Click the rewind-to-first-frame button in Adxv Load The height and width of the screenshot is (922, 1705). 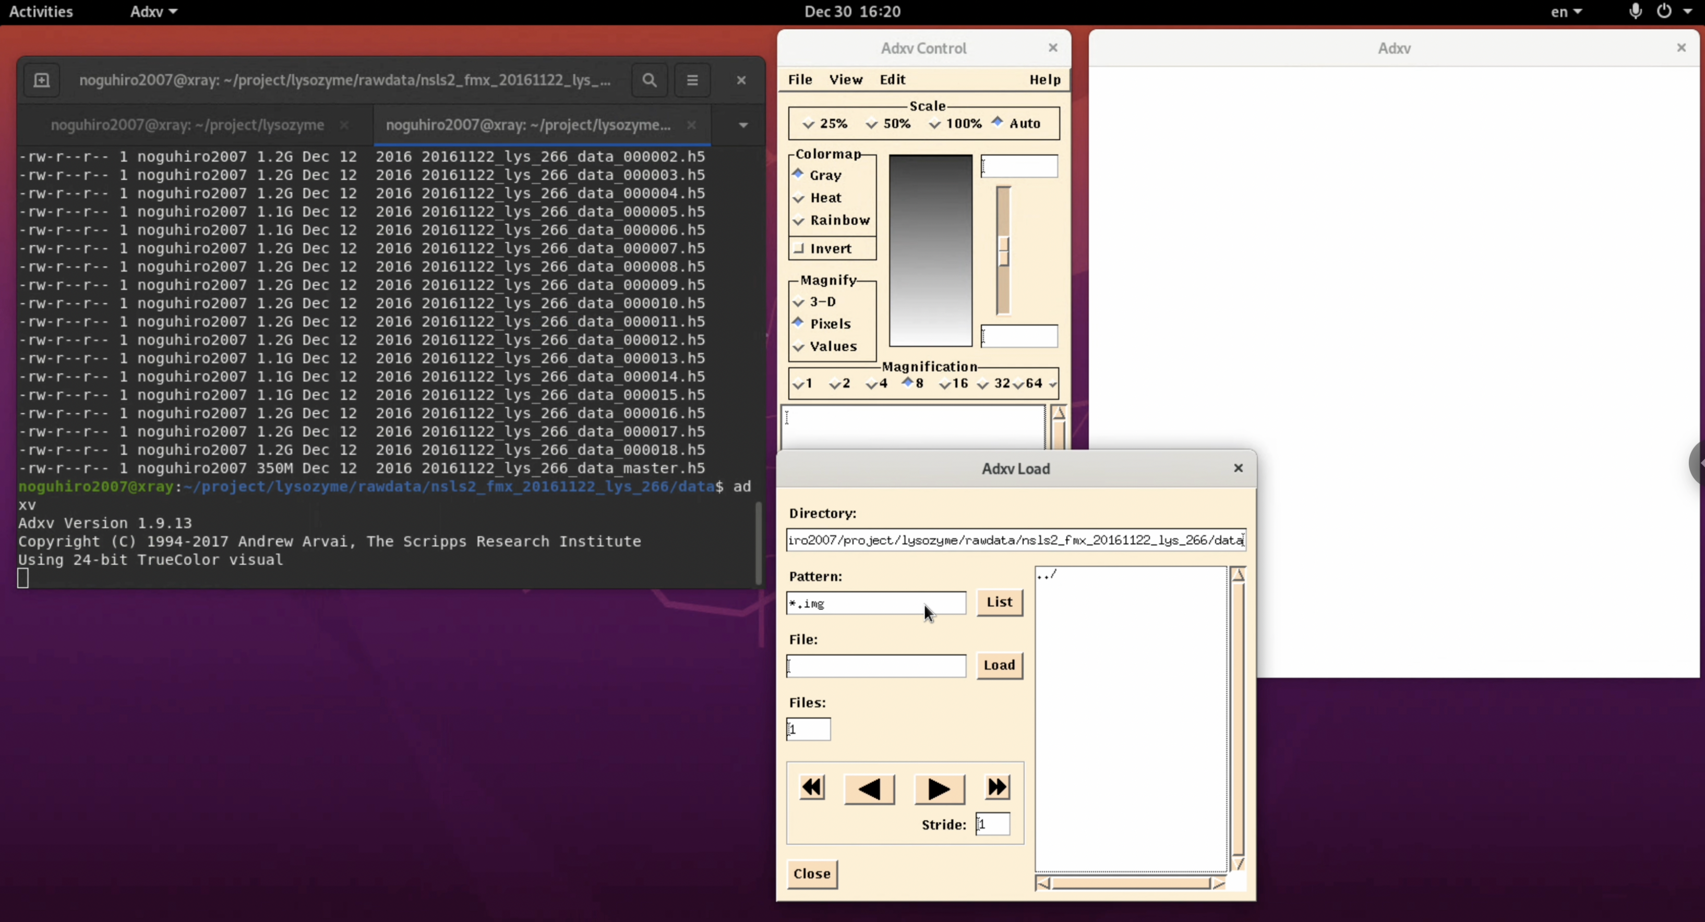tap(812, 788)
